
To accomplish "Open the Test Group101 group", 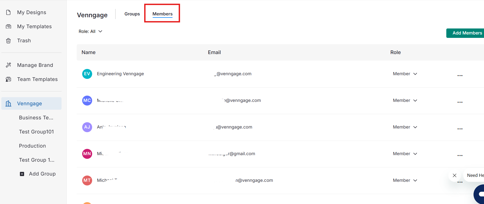I will coord(36,132).
